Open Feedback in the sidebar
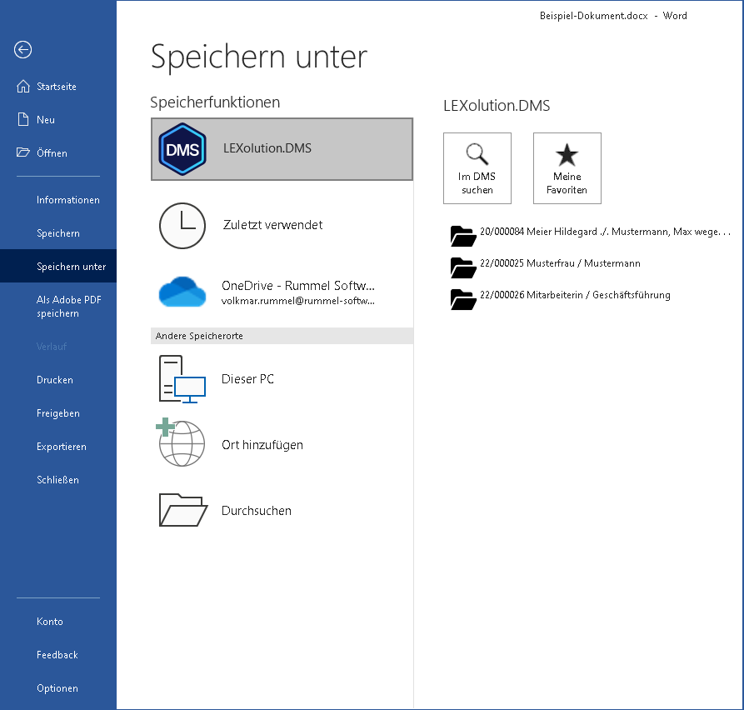This screenshot has height=710, width=744. [x=57, y=654]
